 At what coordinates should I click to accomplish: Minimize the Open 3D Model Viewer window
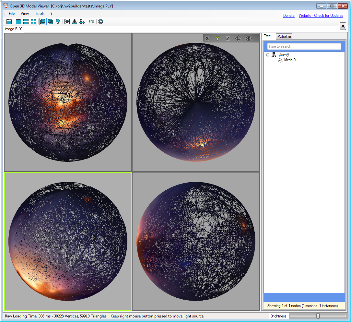tap(321, 6)
